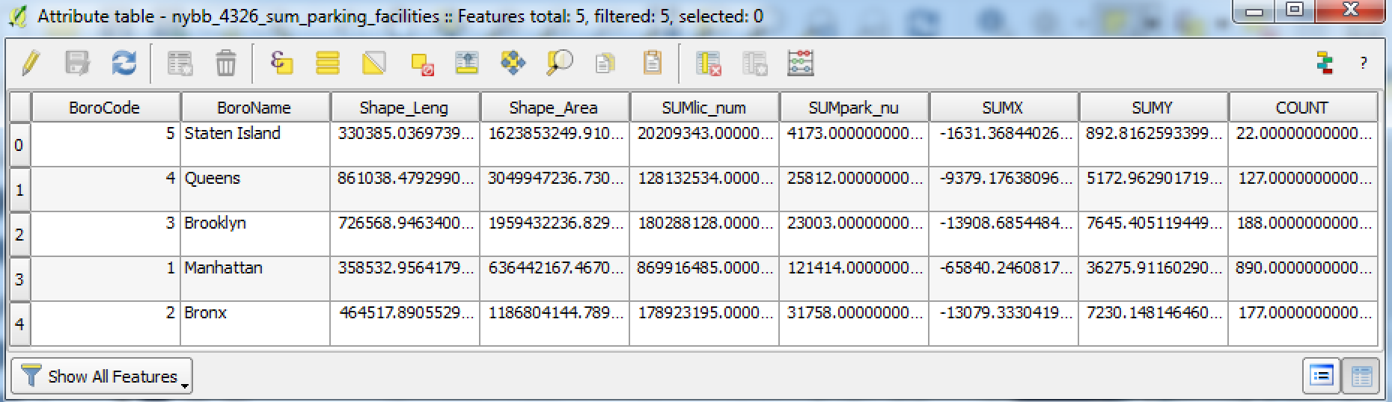
Task: Open help with question mark icon
Action: point(1363,64)
